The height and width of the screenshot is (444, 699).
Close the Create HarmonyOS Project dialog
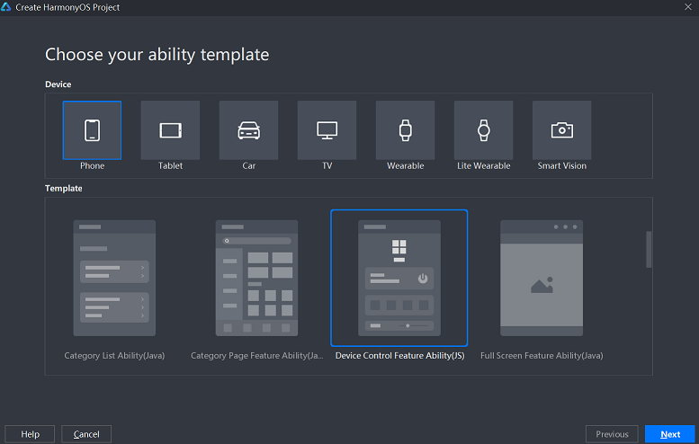pyautogui.click(x=688, y=7)
